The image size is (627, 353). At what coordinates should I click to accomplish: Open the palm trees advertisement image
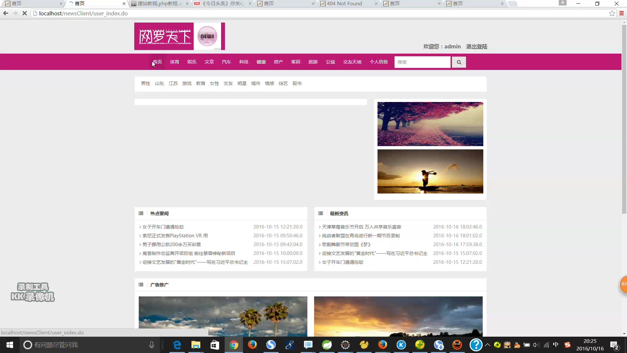223,316
